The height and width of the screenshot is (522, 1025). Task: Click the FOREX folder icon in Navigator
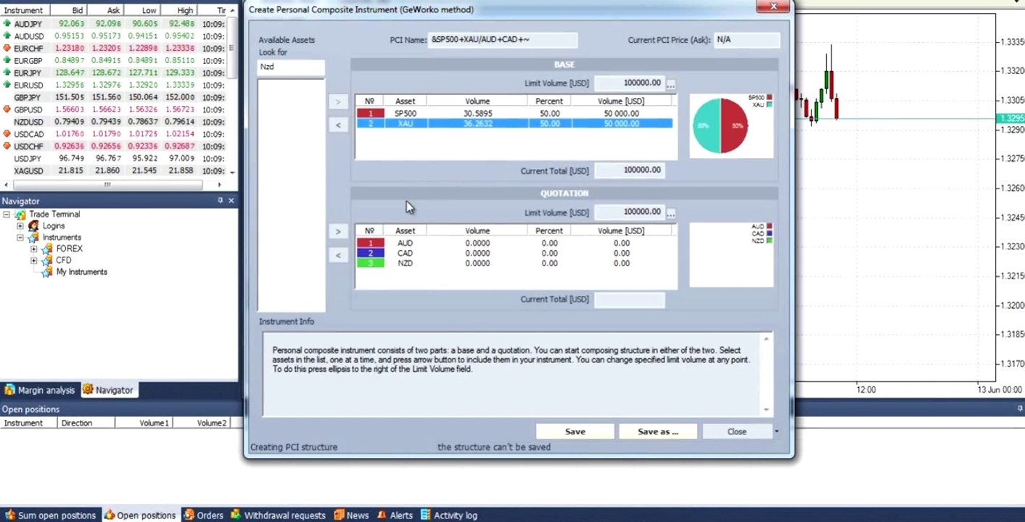[47, 249]
